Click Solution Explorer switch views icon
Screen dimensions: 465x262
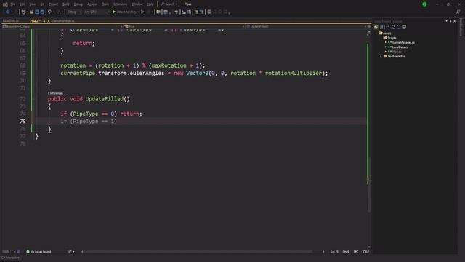tap(381, 27)
